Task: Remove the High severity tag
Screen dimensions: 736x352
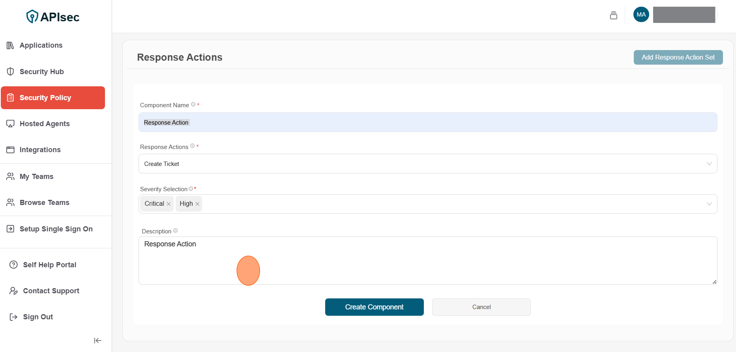Action: point(197,204)
